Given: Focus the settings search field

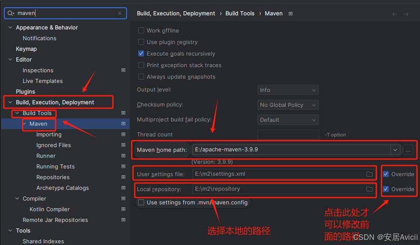Looking at the screenshot, I should (x=65, y=13).
